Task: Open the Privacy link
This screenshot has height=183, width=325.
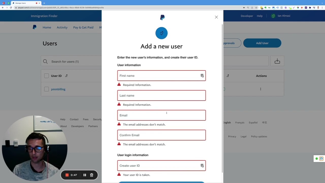Action: pos(232,136)
